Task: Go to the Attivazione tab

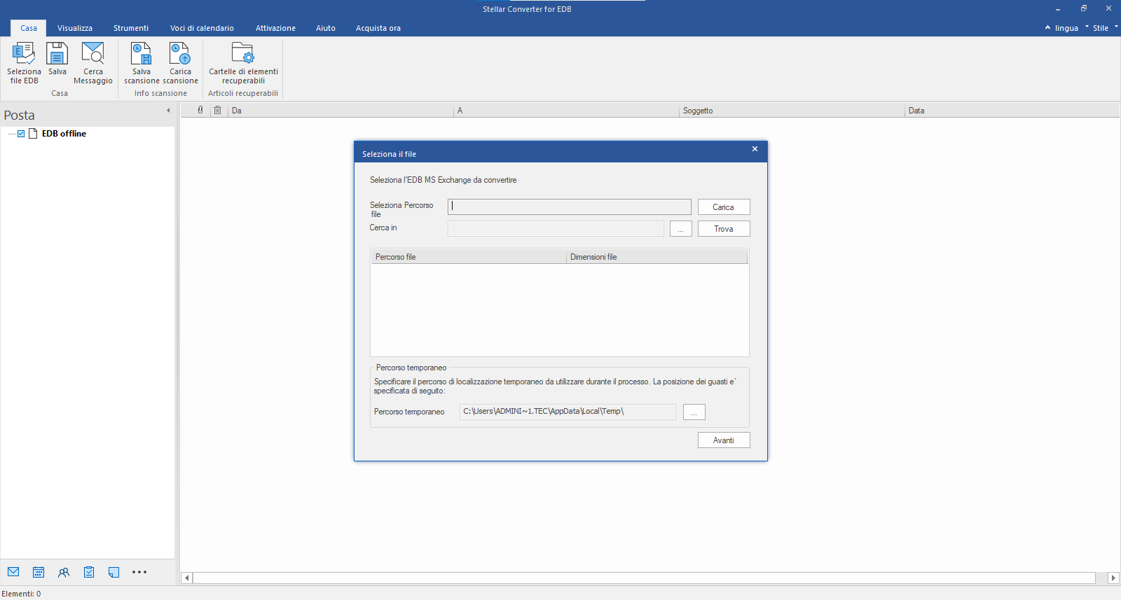Action: point(275,28)
